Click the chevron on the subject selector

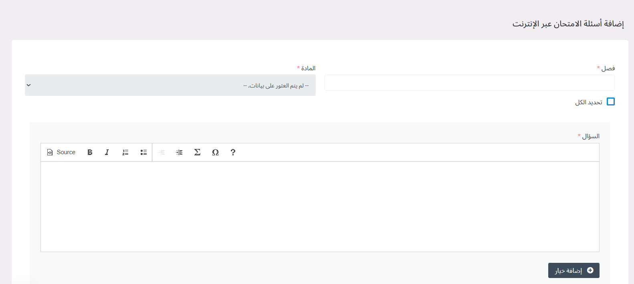[28, 85]
